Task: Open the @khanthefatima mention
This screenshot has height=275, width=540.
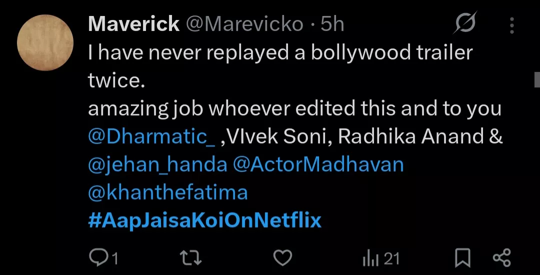Action: coord(167,192)
